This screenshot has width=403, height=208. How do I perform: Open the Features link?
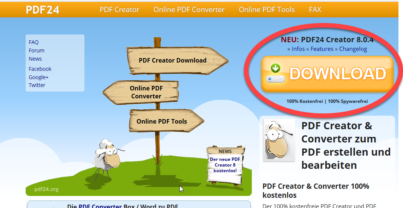322,49
